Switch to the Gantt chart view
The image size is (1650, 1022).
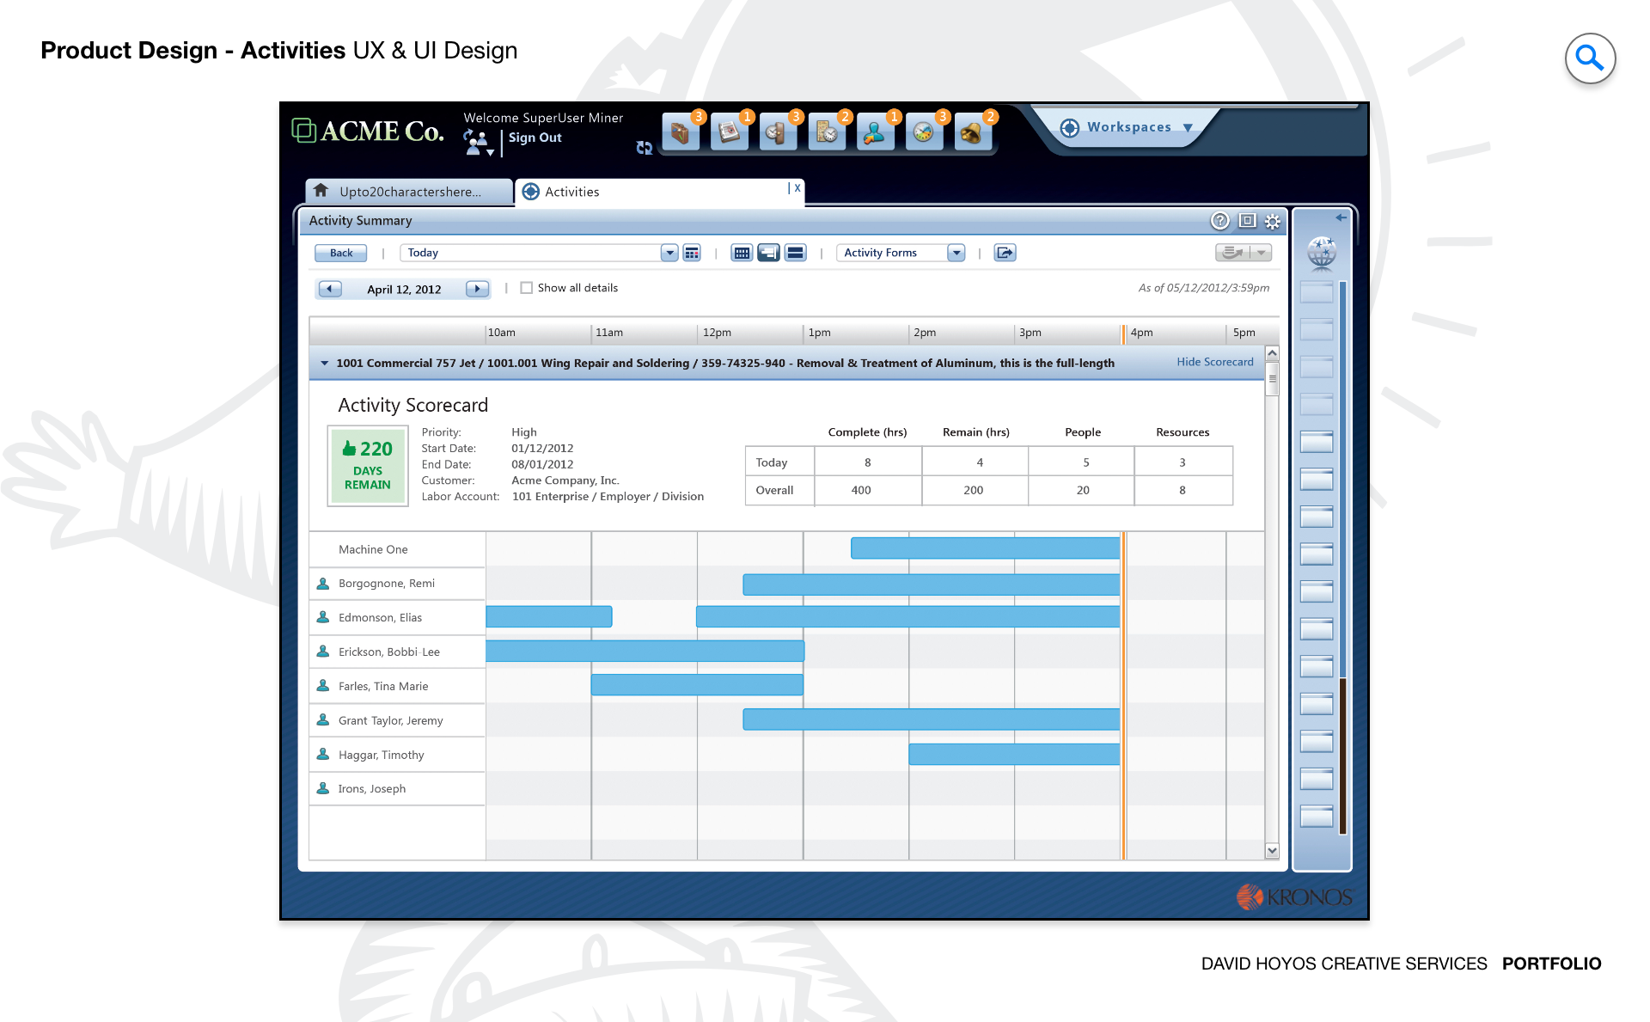pyautogui.click(x=768, y=253)
